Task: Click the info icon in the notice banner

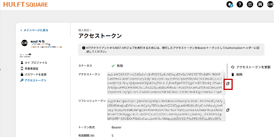Action: 84,48
